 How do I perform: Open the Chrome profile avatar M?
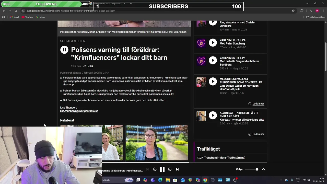(317, 11)
